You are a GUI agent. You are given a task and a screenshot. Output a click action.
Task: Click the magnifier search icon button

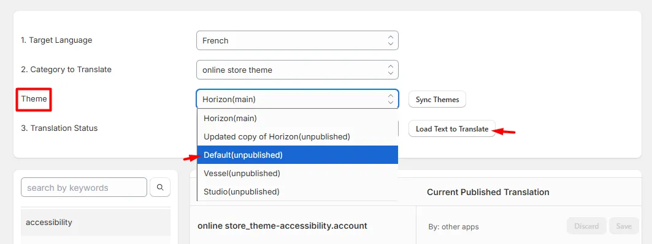tap(160, 187)
